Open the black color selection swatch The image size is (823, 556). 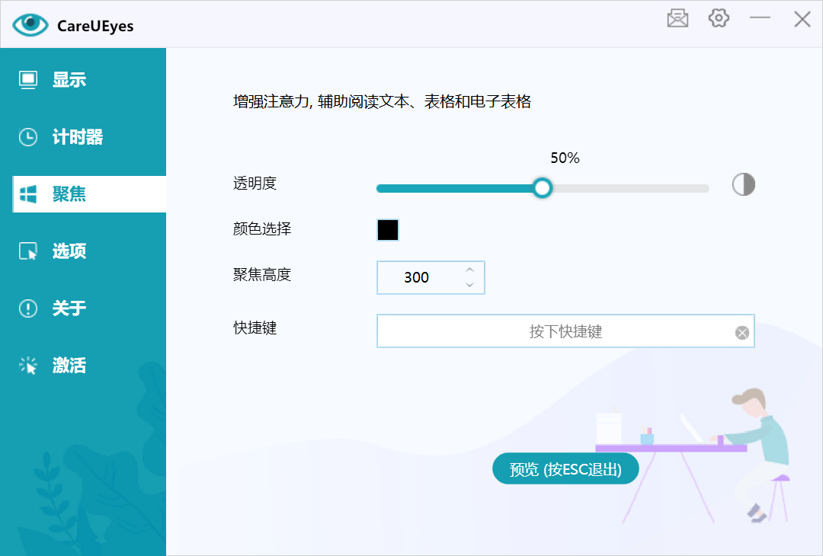click(x=388, y=230)
